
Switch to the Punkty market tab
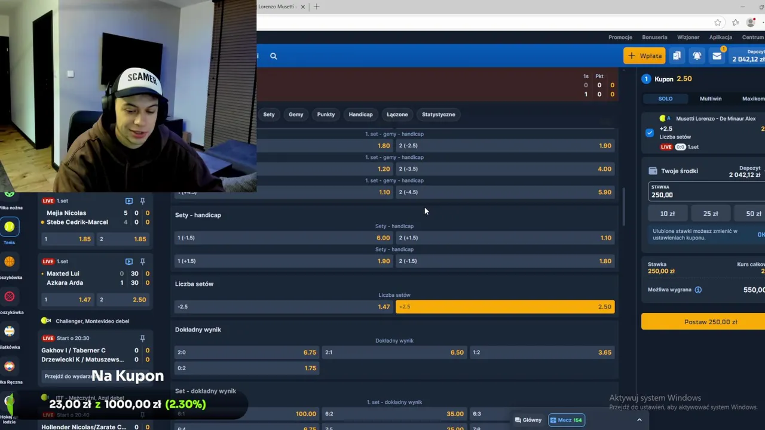(326, 115)
